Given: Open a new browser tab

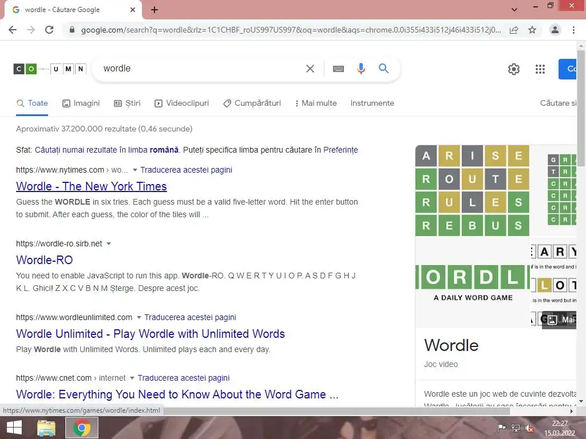Looking at the screenshot, I should (x=155, y=10).
